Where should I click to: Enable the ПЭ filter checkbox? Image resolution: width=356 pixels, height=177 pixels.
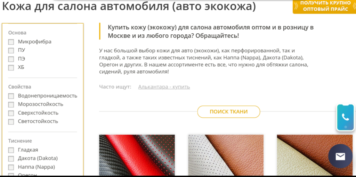(x=11, y=59)
